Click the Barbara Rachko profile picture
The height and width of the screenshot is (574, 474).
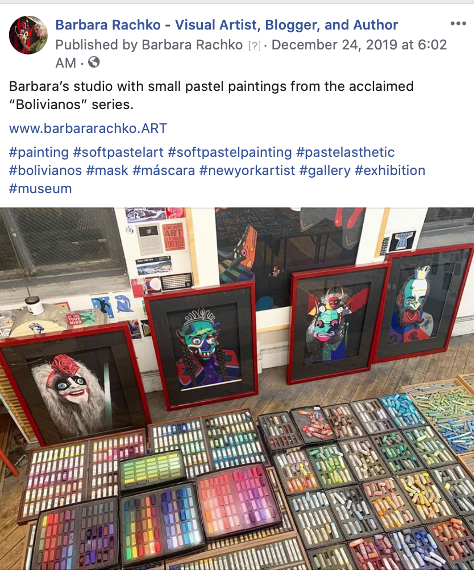[x=28, y=35]
